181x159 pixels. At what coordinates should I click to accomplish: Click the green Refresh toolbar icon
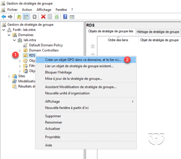coord(57,17)
